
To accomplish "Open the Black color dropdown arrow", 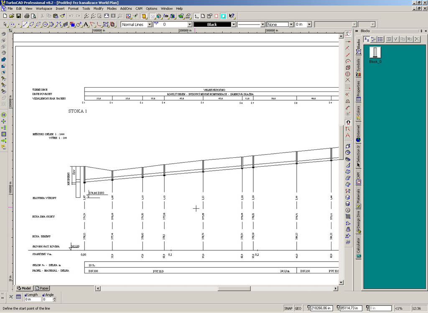I will pyautogui.click(x=234, y=25).
